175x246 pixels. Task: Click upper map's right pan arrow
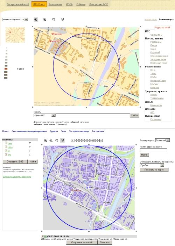coord(140,67)
